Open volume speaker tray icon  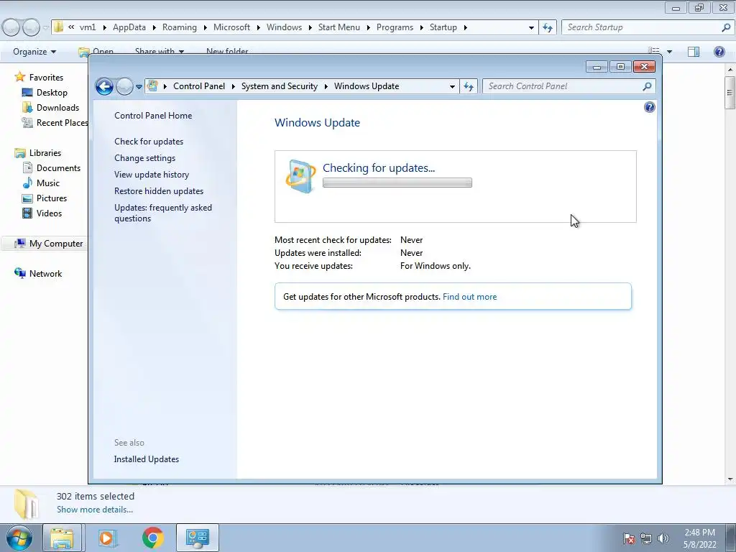click(x=663, y=538)
